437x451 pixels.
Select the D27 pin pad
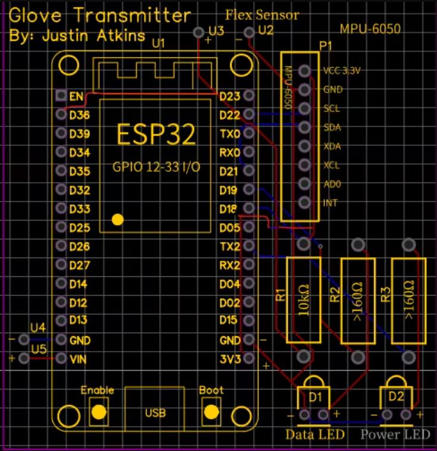coord(61,265)
